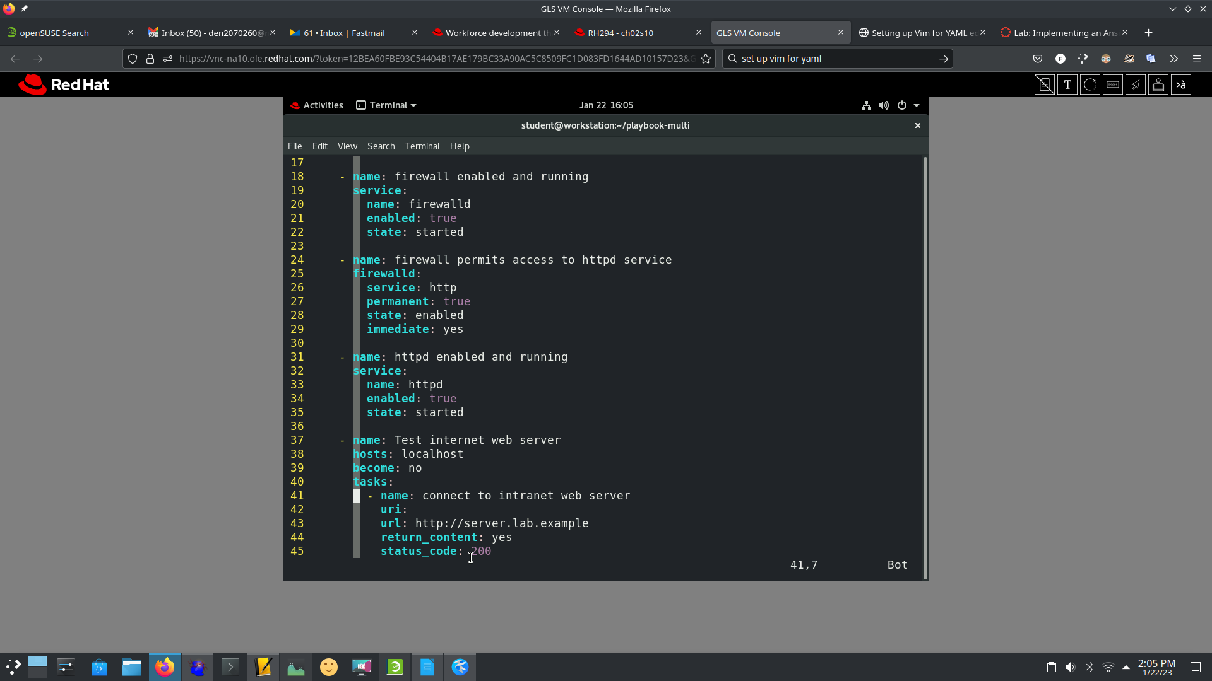Click the crossed-out clipboard document icon
The height and width of the screenshot is (681, 1212).
(x=1045, y=84)
